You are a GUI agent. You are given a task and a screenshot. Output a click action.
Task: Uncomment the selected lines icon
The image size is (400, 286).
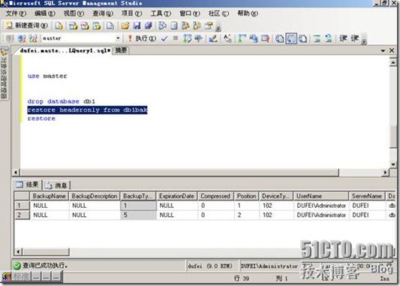tap(329, 38)
